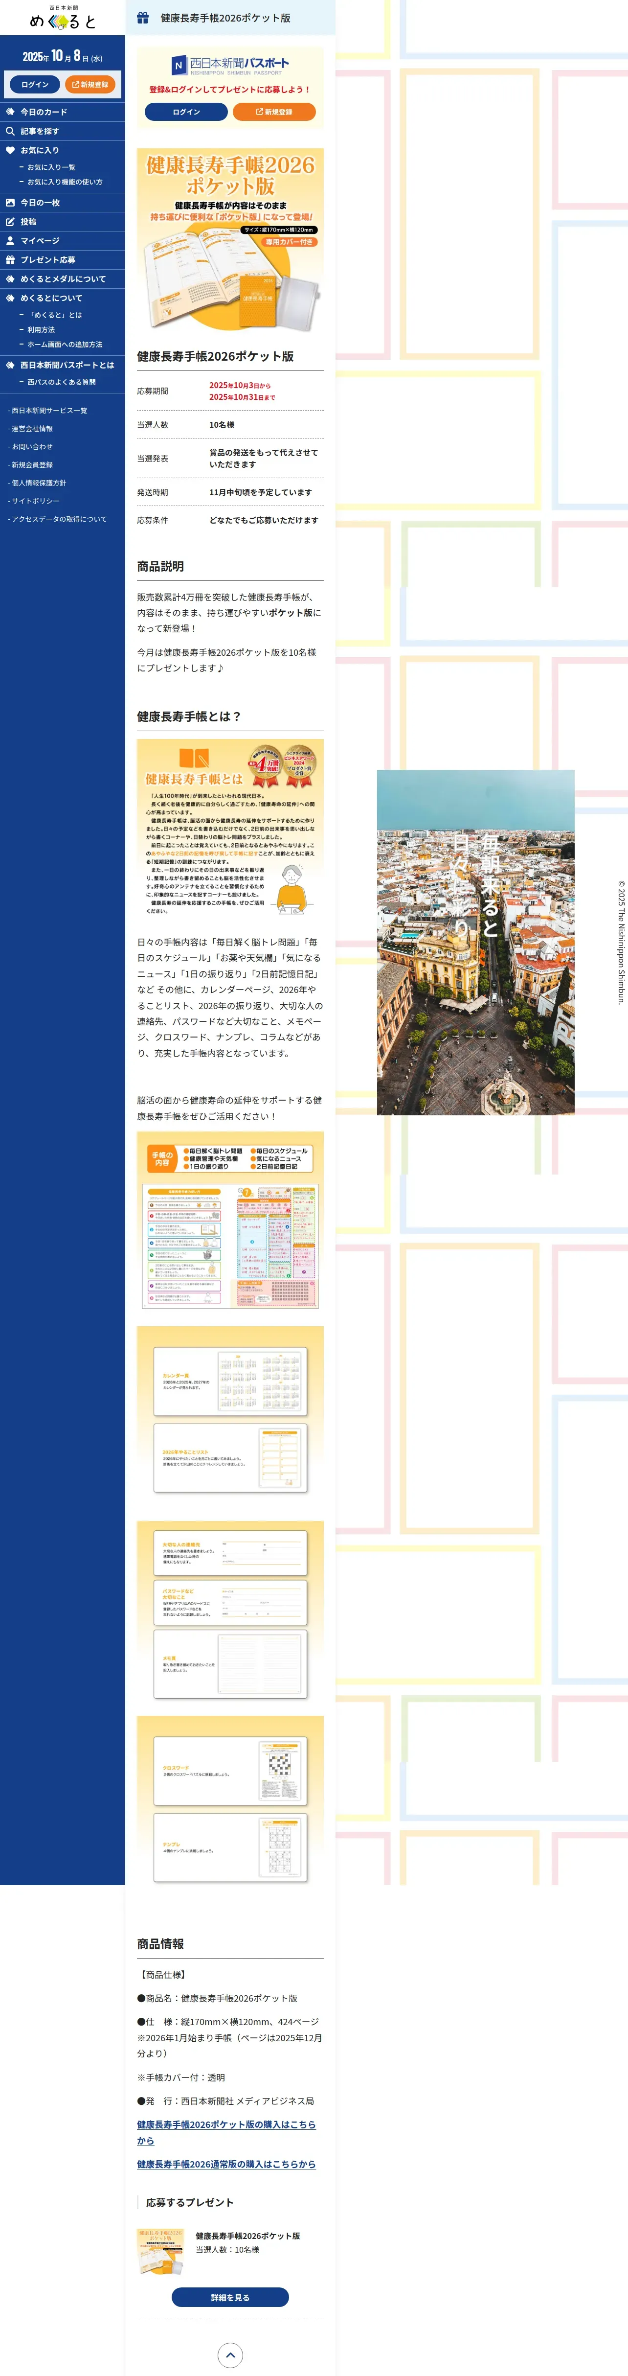Click the gift icon in the page header
The height and width of the screenshot is (2376, 628).
[x=143, y=18]
